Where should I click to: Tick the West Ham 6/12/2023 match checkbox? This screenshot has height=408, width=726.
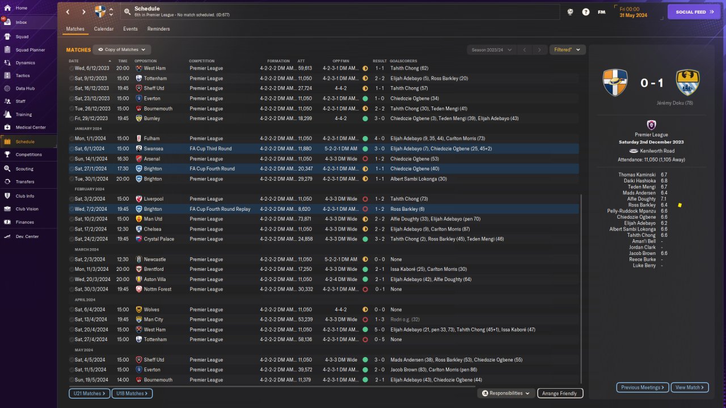(x=71, y=69)
